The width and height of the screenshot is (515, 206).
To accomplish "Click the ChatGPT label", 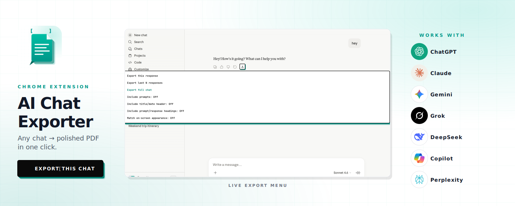I will click(x=443, y=52).
